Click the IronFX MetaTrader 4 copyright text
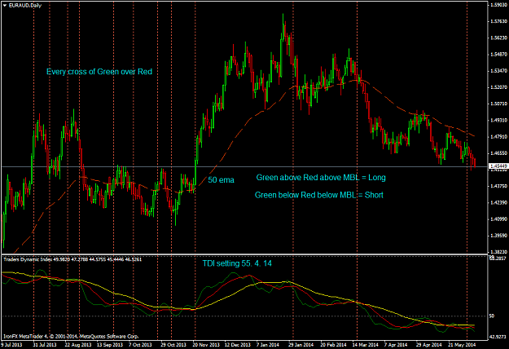 coord(71,336)
